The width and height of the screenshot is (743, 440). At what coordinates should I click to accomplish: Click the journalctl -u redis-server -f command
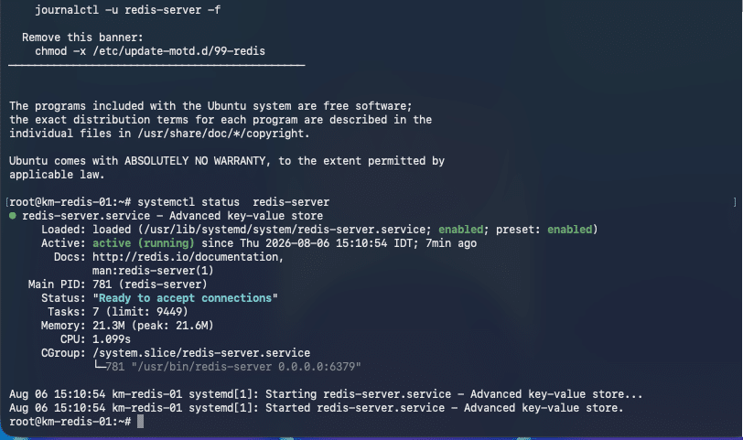pos(127,10)
